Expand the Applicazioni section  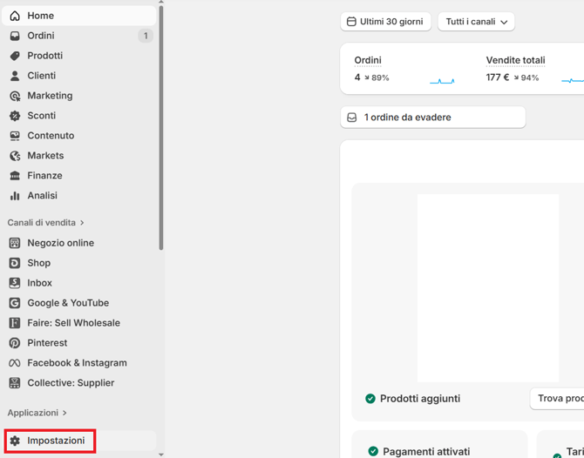click(x=37, y=413)
